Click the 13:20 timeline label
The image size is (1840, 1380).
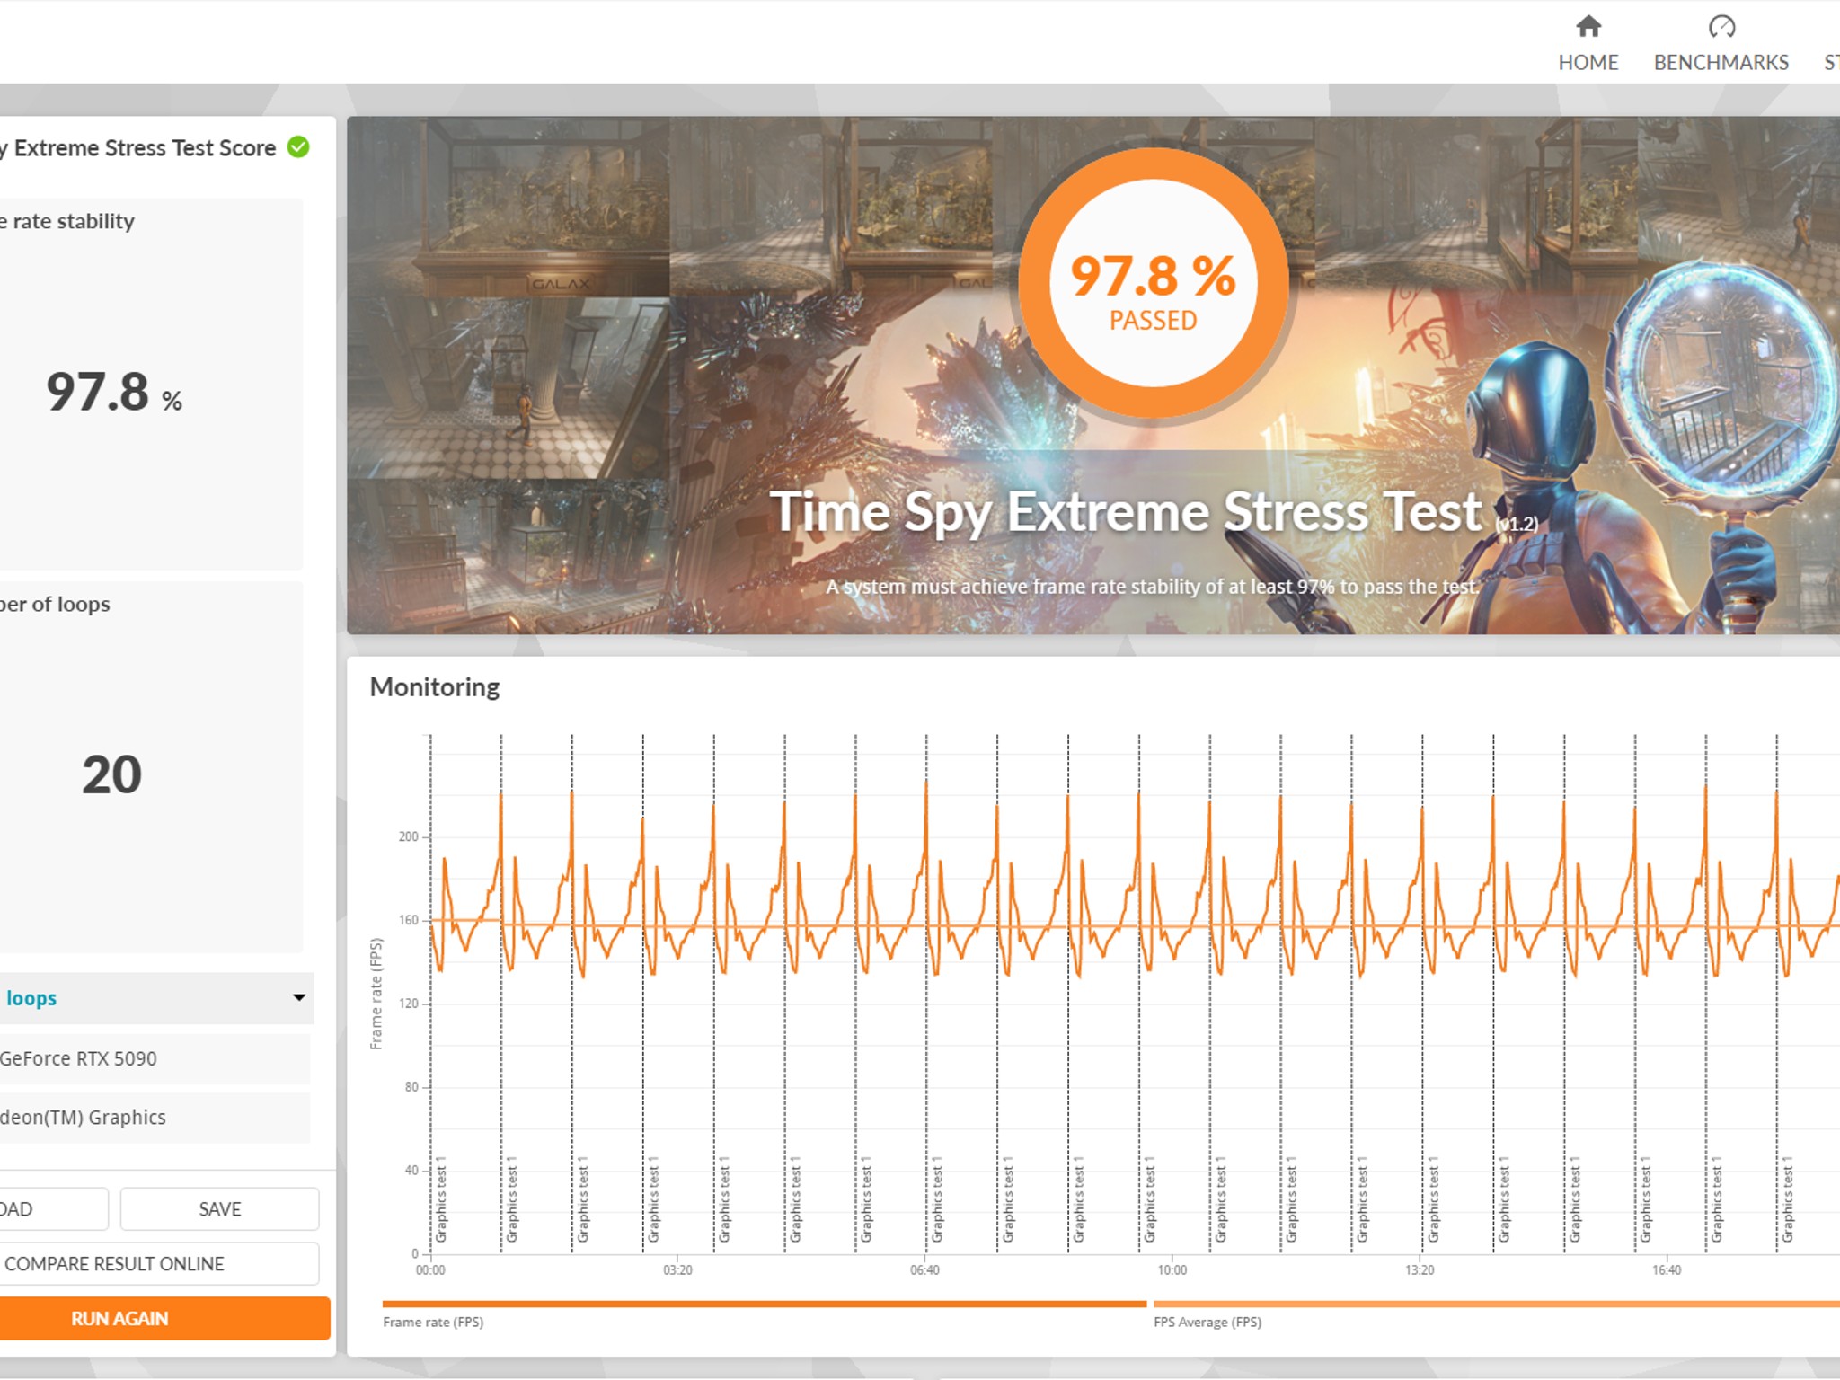click(x=1420, y=1270)
